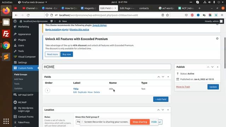Switch to Magento browser tab
This screenshot has width=226, height=127.
(x=89, y=8)
